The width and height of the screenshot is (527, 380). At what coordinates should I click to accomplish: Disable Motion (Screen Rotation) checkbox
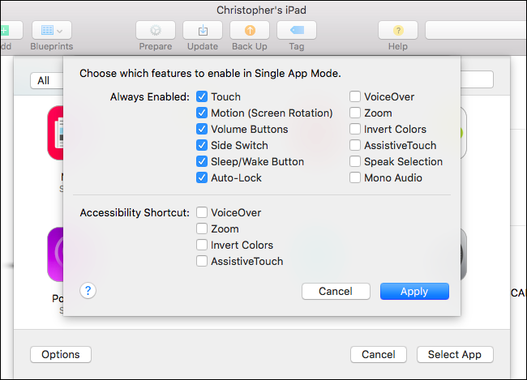(202, 113)
